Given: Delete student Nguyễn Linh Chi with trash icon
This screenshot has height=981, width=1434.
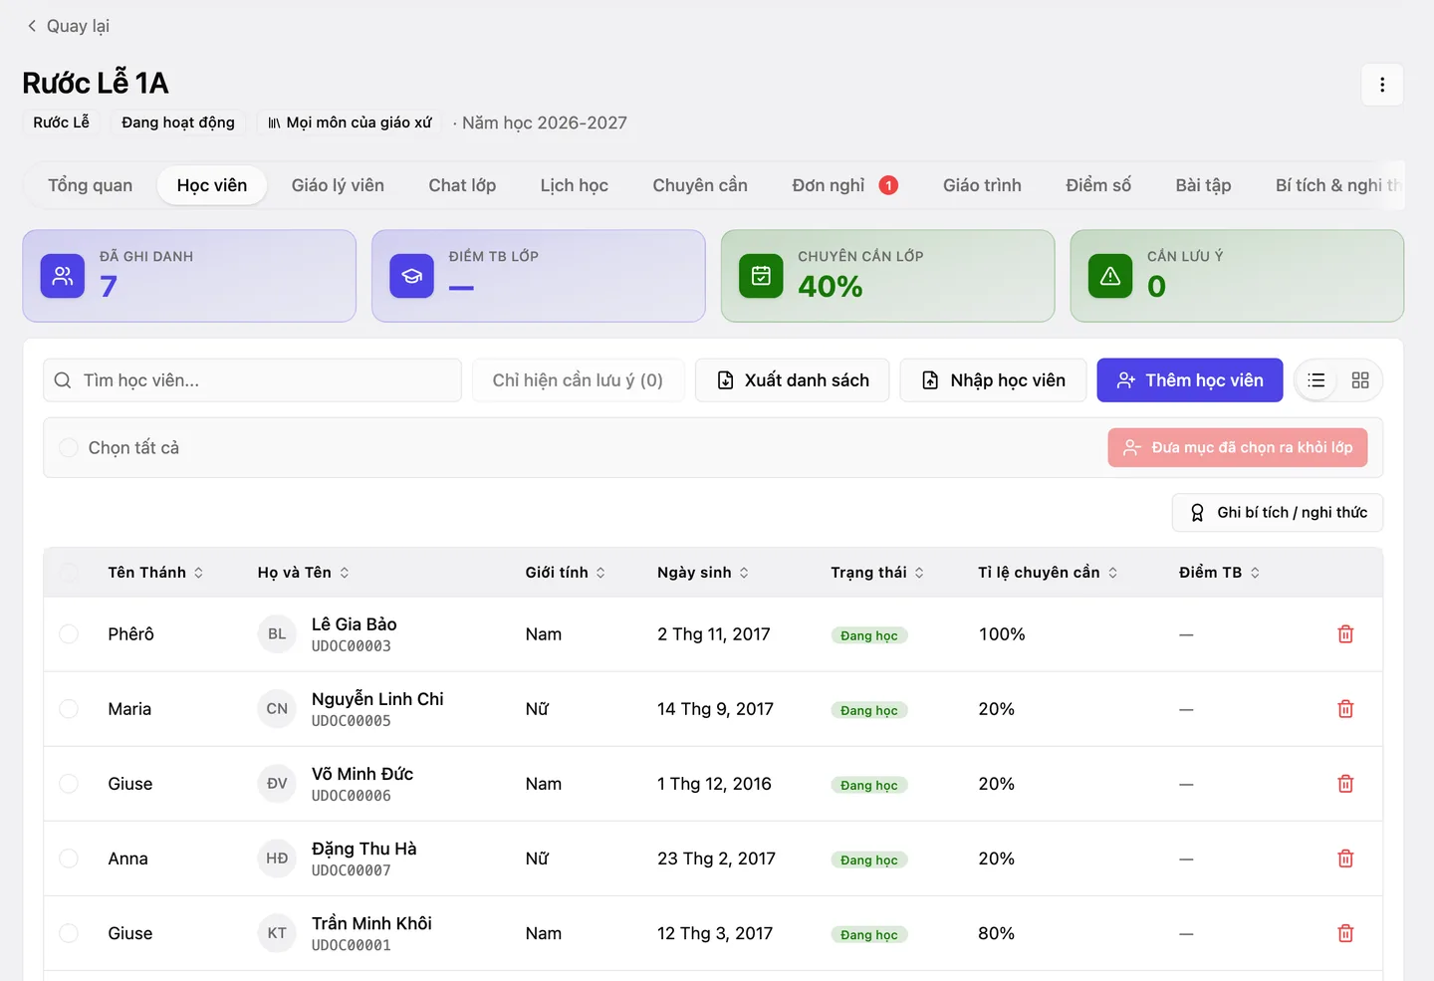Looking at the screenshot, I should click(x=1345, y=709).
